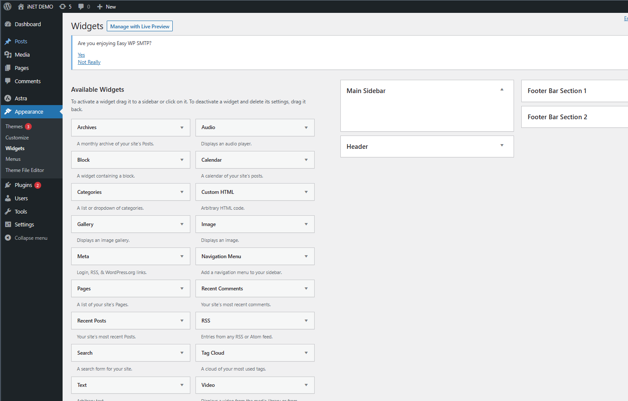Expand the Categories widget arrow
This screenshot has width=628, height=401.
[x=182, y=192]
